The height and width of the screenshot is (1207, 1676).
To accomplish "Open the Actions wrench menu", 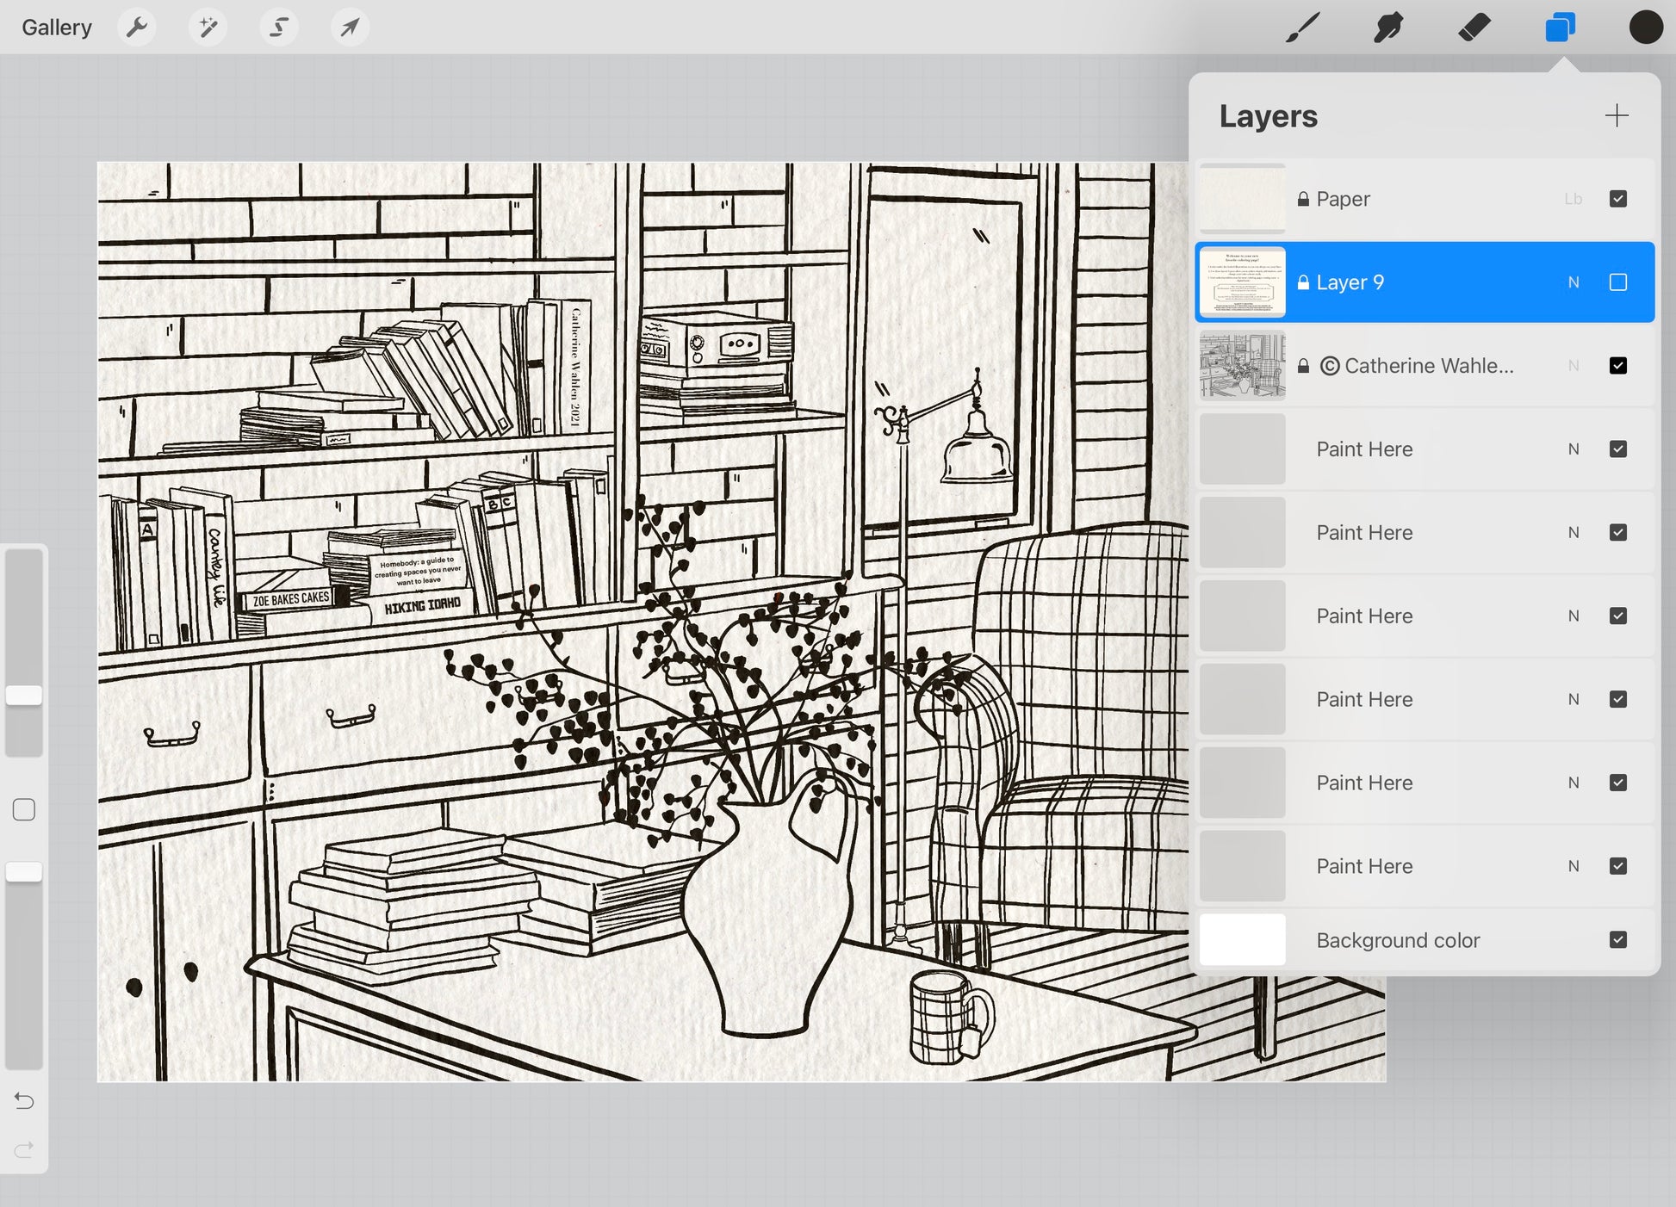I will pyautogui.click(x=137, y=28).
